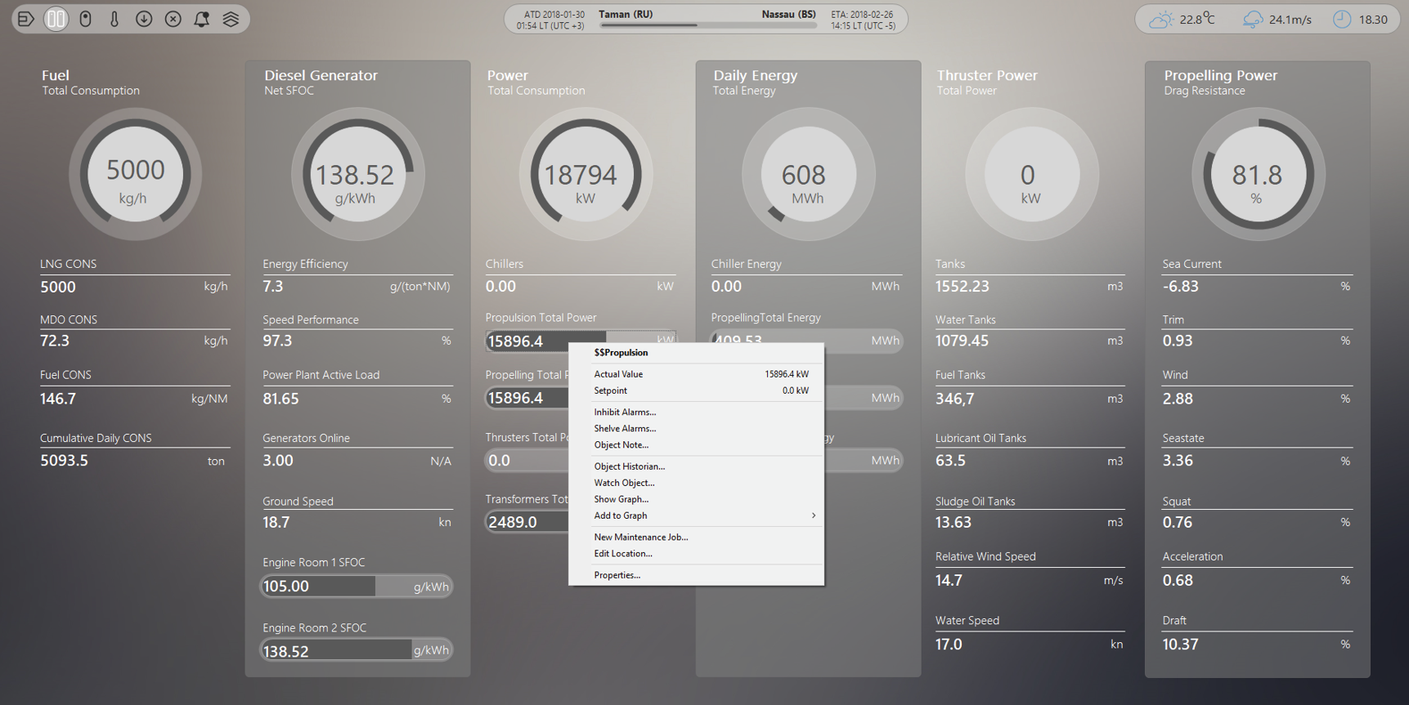Click the Propulsion Total Power value bar

tap(581, 341)
